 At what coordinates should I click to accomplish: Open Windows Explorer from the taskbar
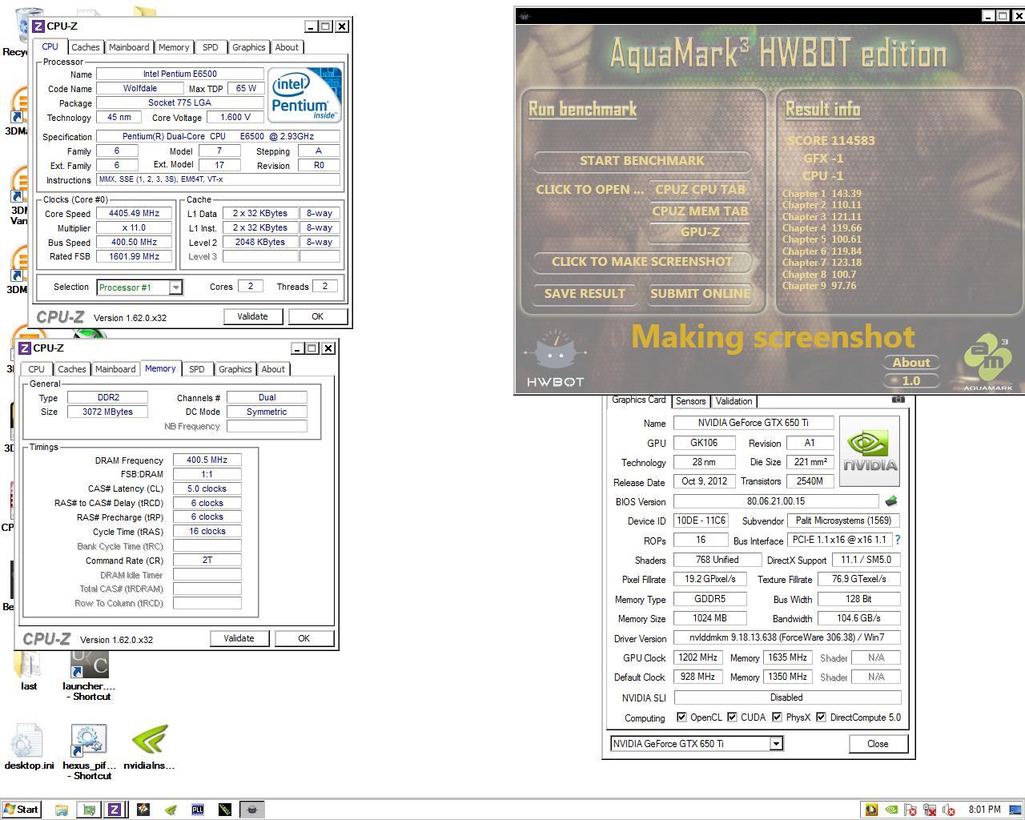click(x=62, y=810)
